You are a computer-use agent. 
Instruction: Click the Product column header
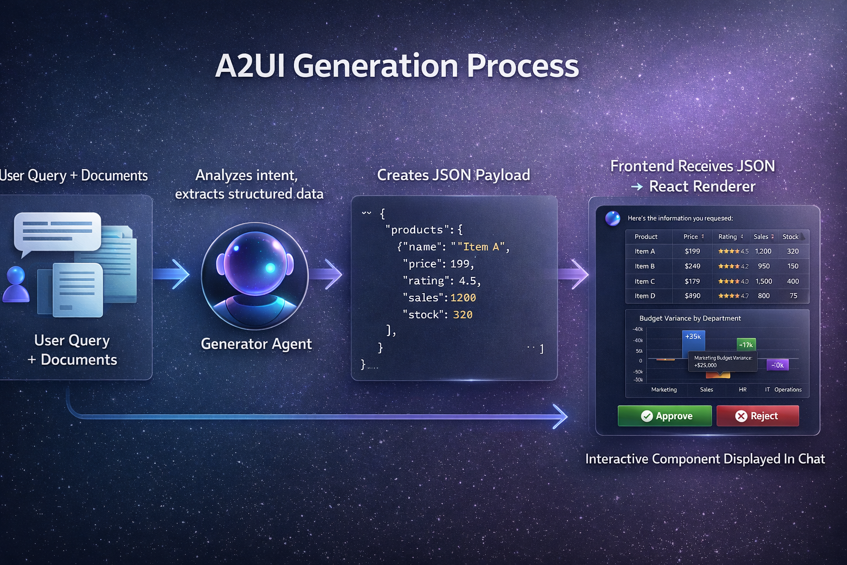646,237
